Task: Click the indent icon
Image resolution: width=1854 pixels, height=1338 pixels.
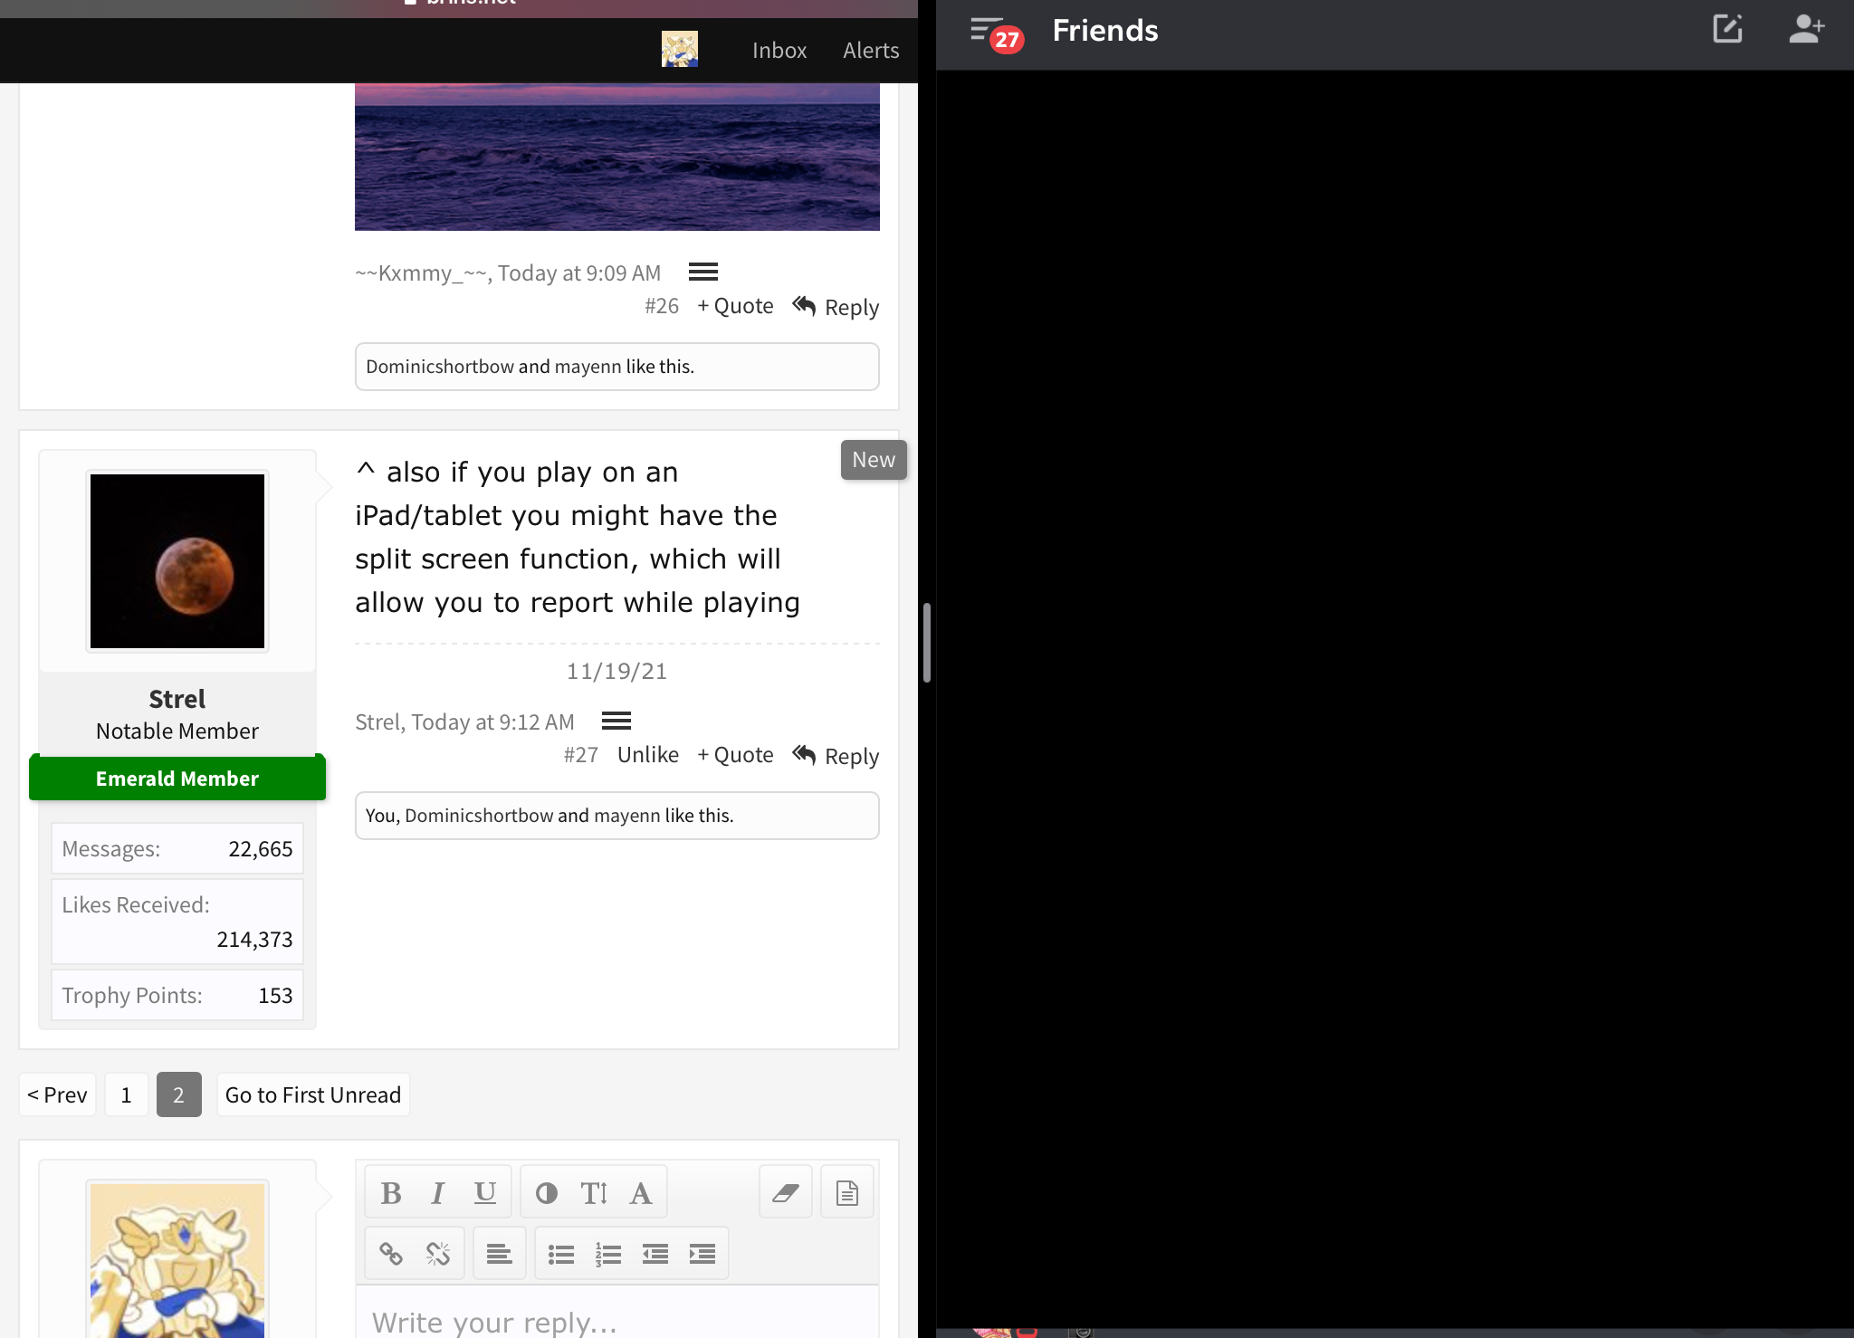Action: pos(702,1254)
